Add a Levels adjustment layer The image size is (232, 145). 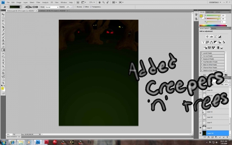[211, 37]
